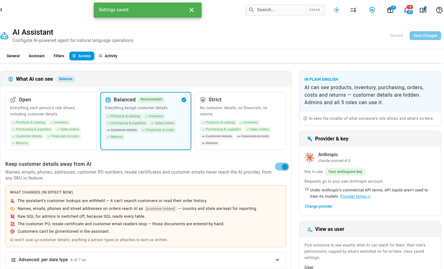
Task: Select the Open access preset card
Action: click(51, 121)
